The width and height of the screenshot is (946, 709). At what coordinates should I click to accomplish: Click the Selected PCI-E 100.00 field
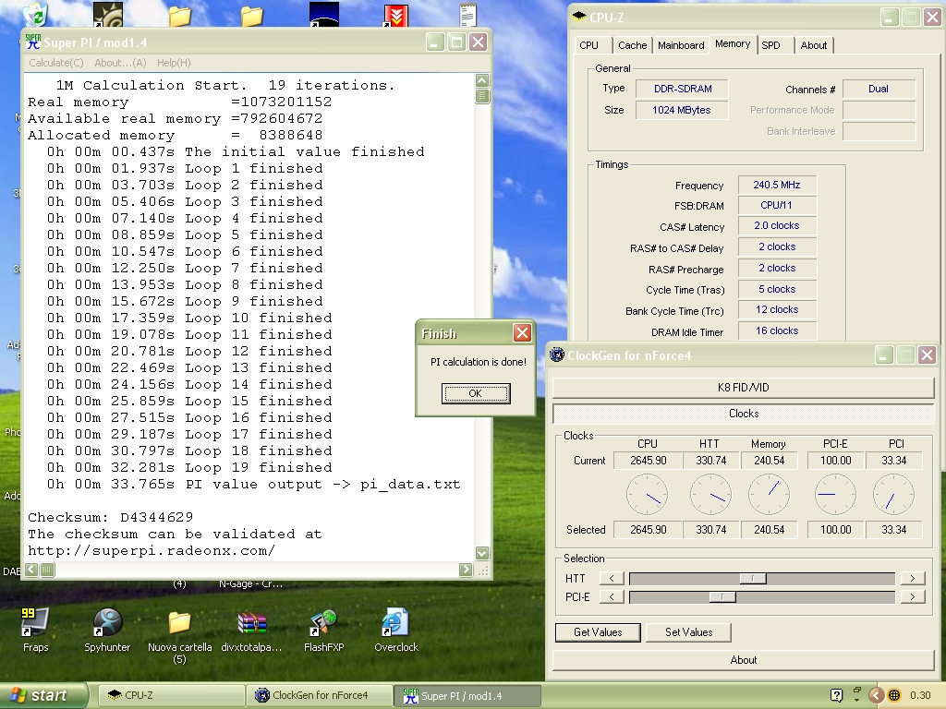coord(835,529)
